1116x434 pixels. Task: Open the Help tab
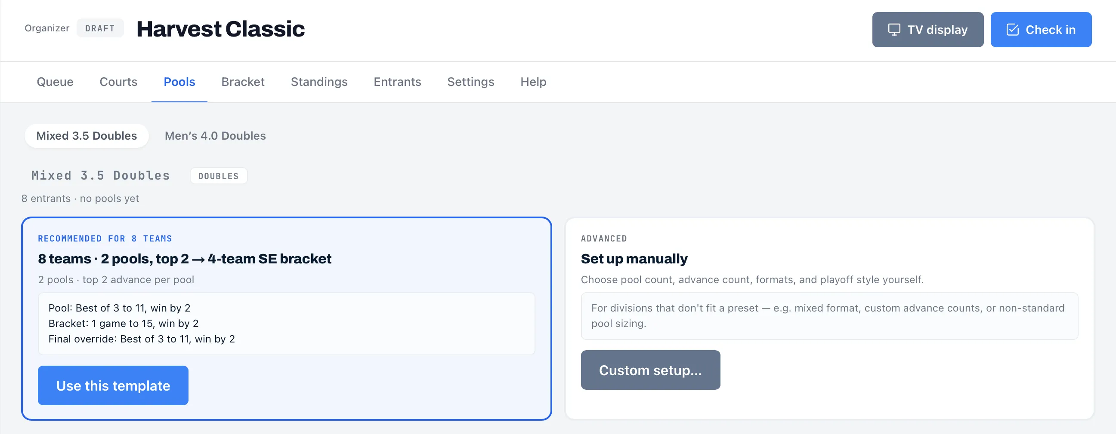pyautogui.click(x=533, y=82)
